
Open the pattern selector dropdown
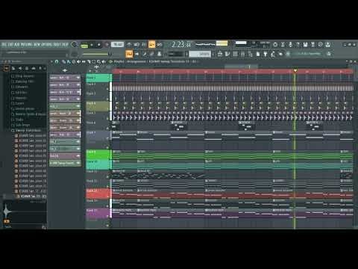click(200, 54)
